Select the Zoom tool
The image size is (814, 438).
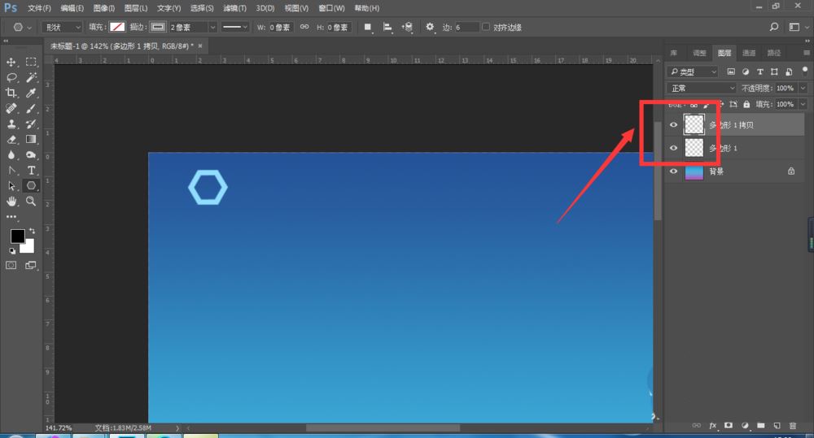(31, 202)
